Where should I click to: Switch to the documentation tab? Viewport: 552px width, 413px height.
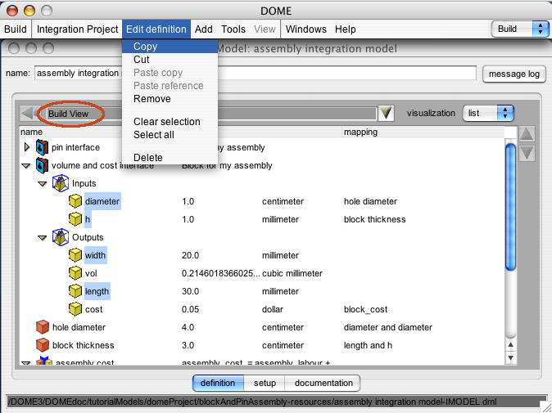tap(324, 383)
